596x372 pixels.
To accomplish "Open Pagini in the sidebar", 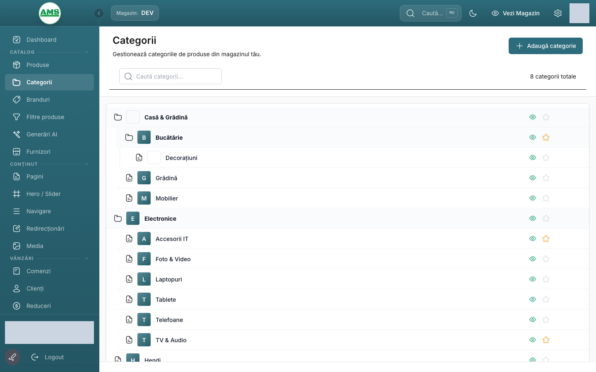I will coord(50,176).
